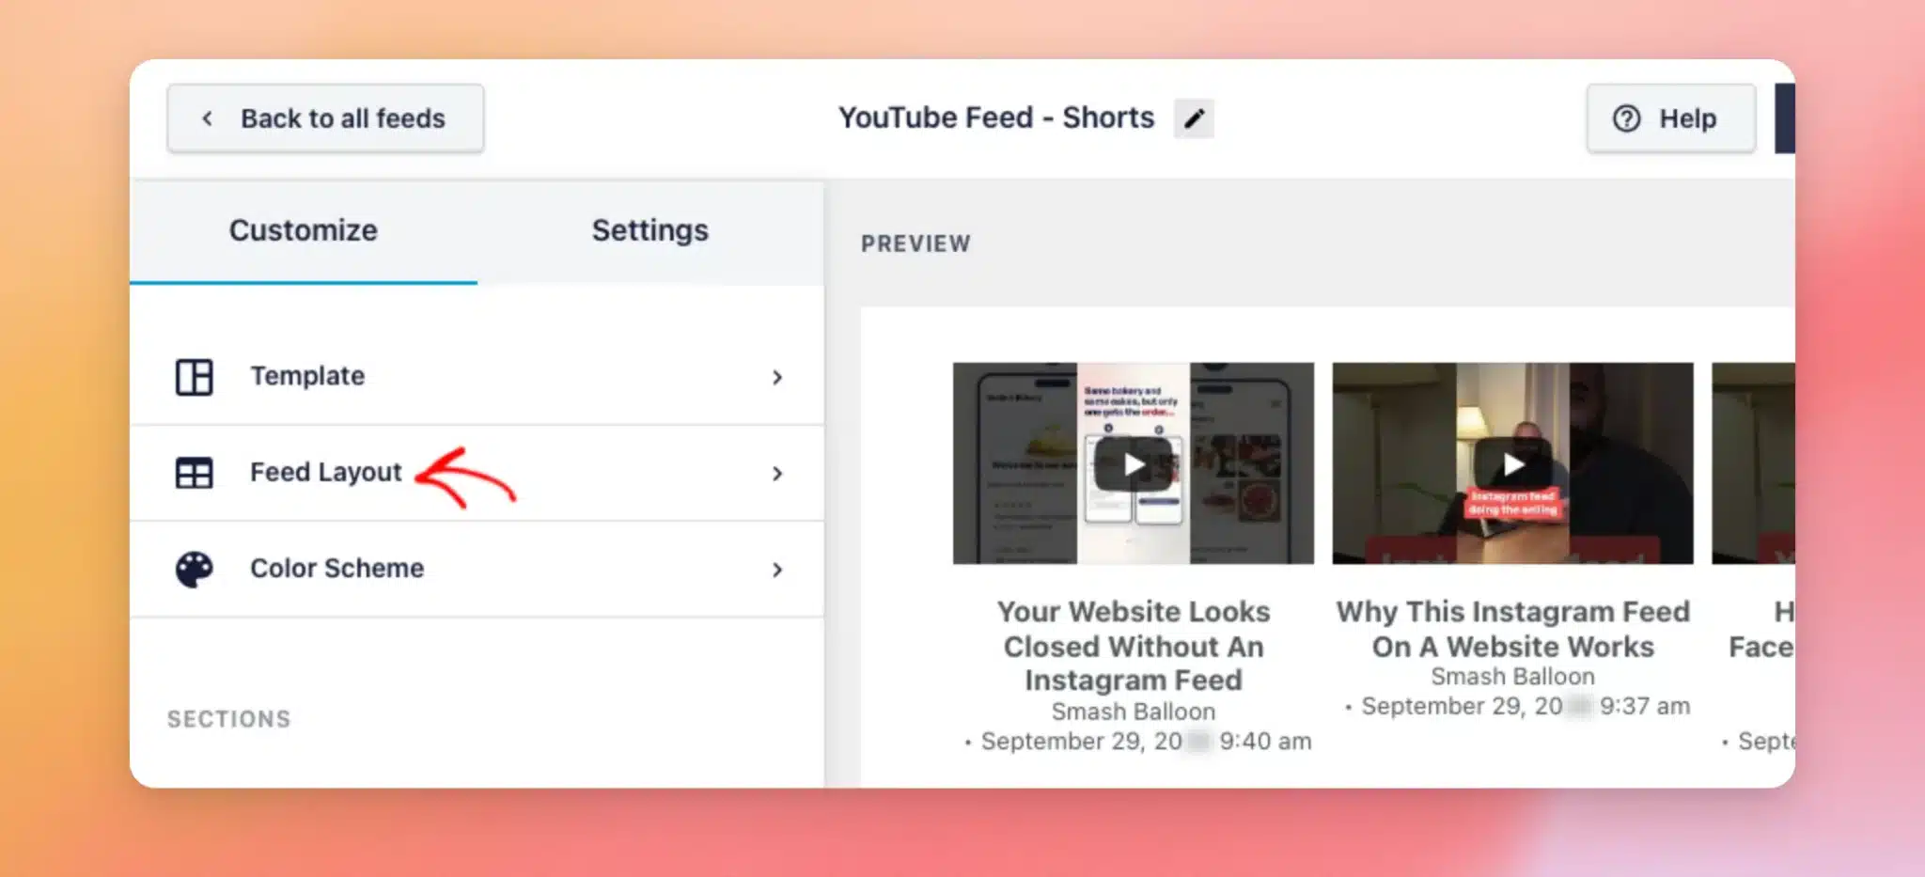Switch to the Customize tab

coord(304,231)
